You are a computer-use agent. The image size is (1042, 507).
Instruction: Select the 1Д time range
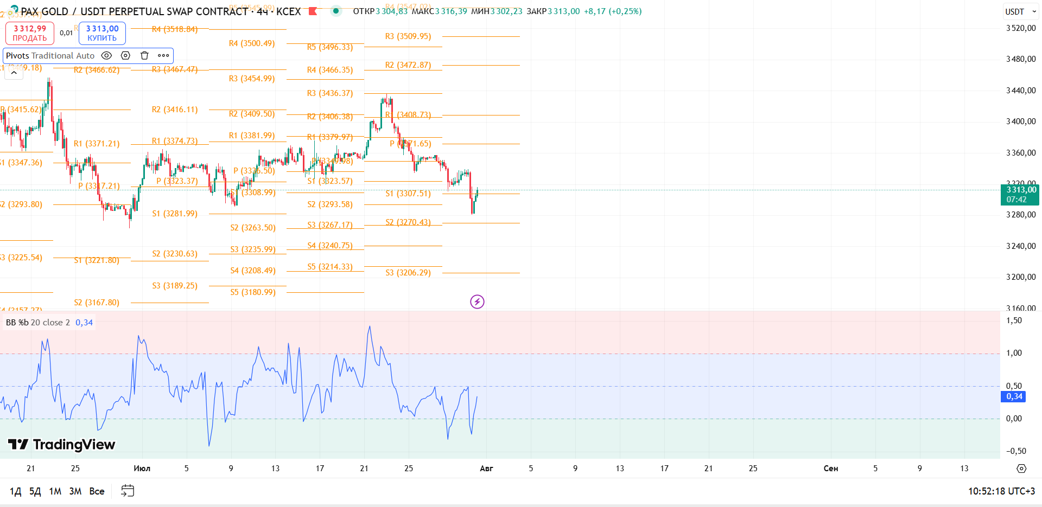pos(15,491)
